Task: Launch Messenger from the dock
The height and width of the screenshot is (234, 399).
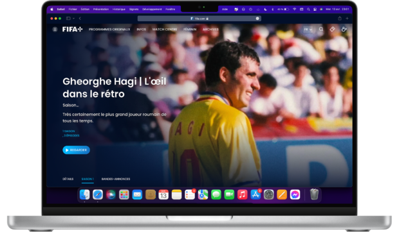Action: (x=295, y=195)
